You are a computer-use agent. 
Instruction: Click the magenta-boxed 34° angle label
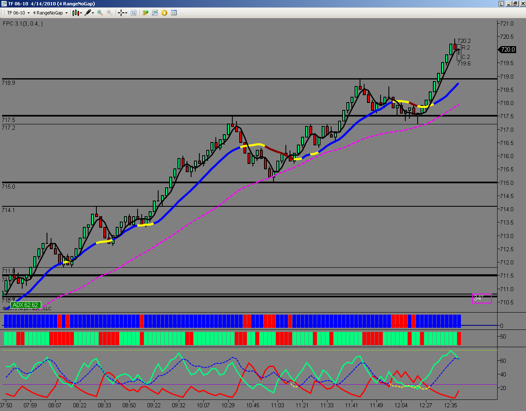[x=482, y=298]
